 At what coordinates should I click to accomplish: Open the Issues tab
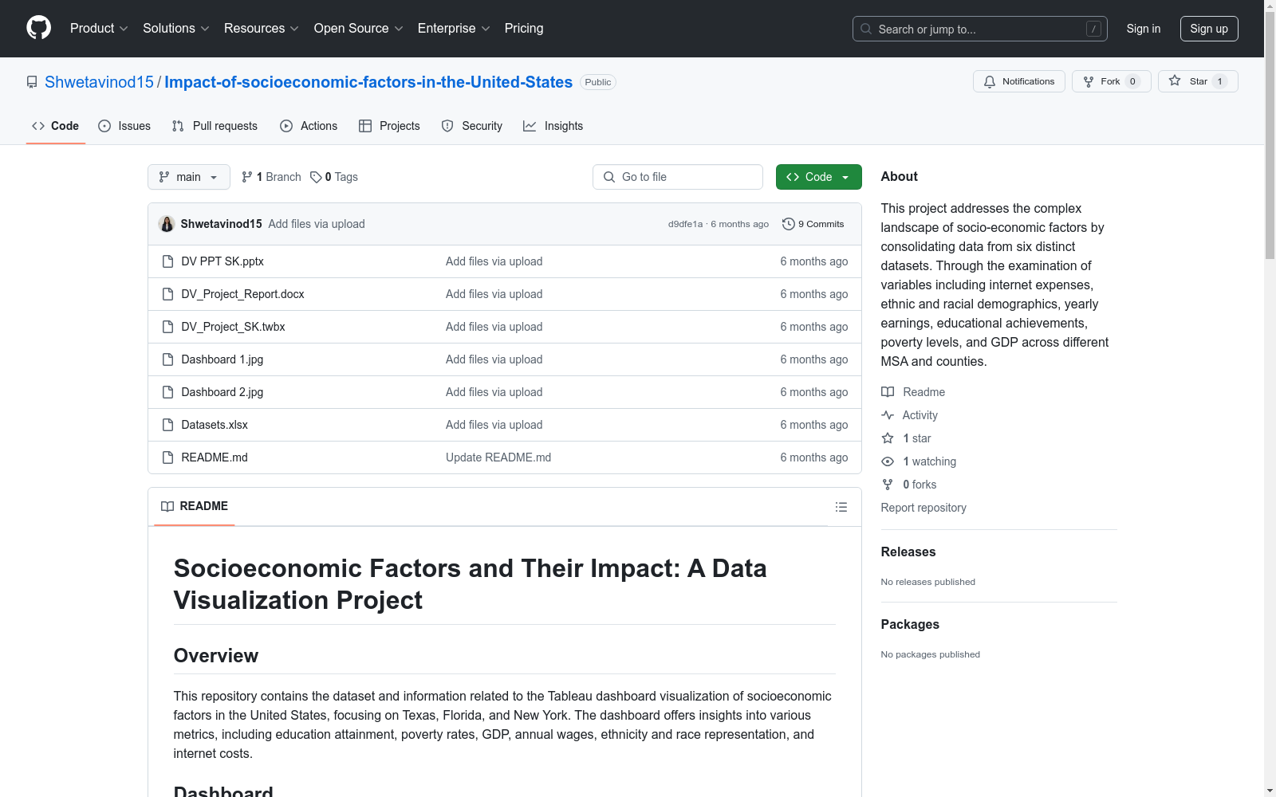[124, 126]
